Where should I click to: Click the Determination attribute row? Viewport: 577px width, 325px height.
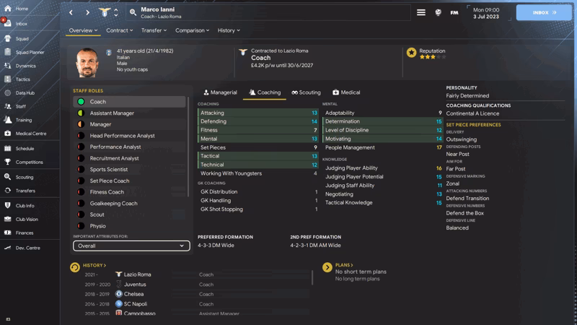(x=382, y=121)
